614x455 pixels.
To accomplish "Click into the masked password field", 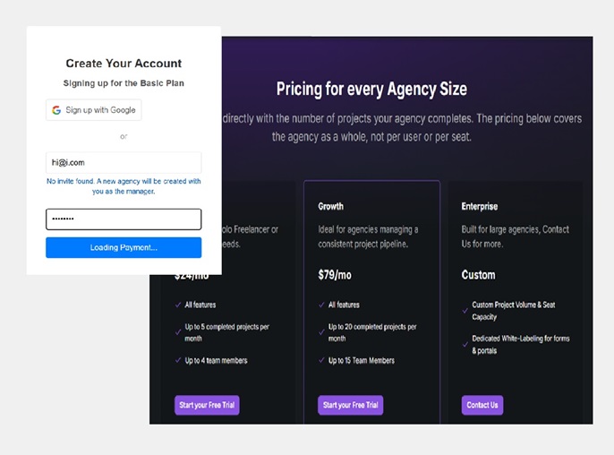I will (x=124, y=219).
